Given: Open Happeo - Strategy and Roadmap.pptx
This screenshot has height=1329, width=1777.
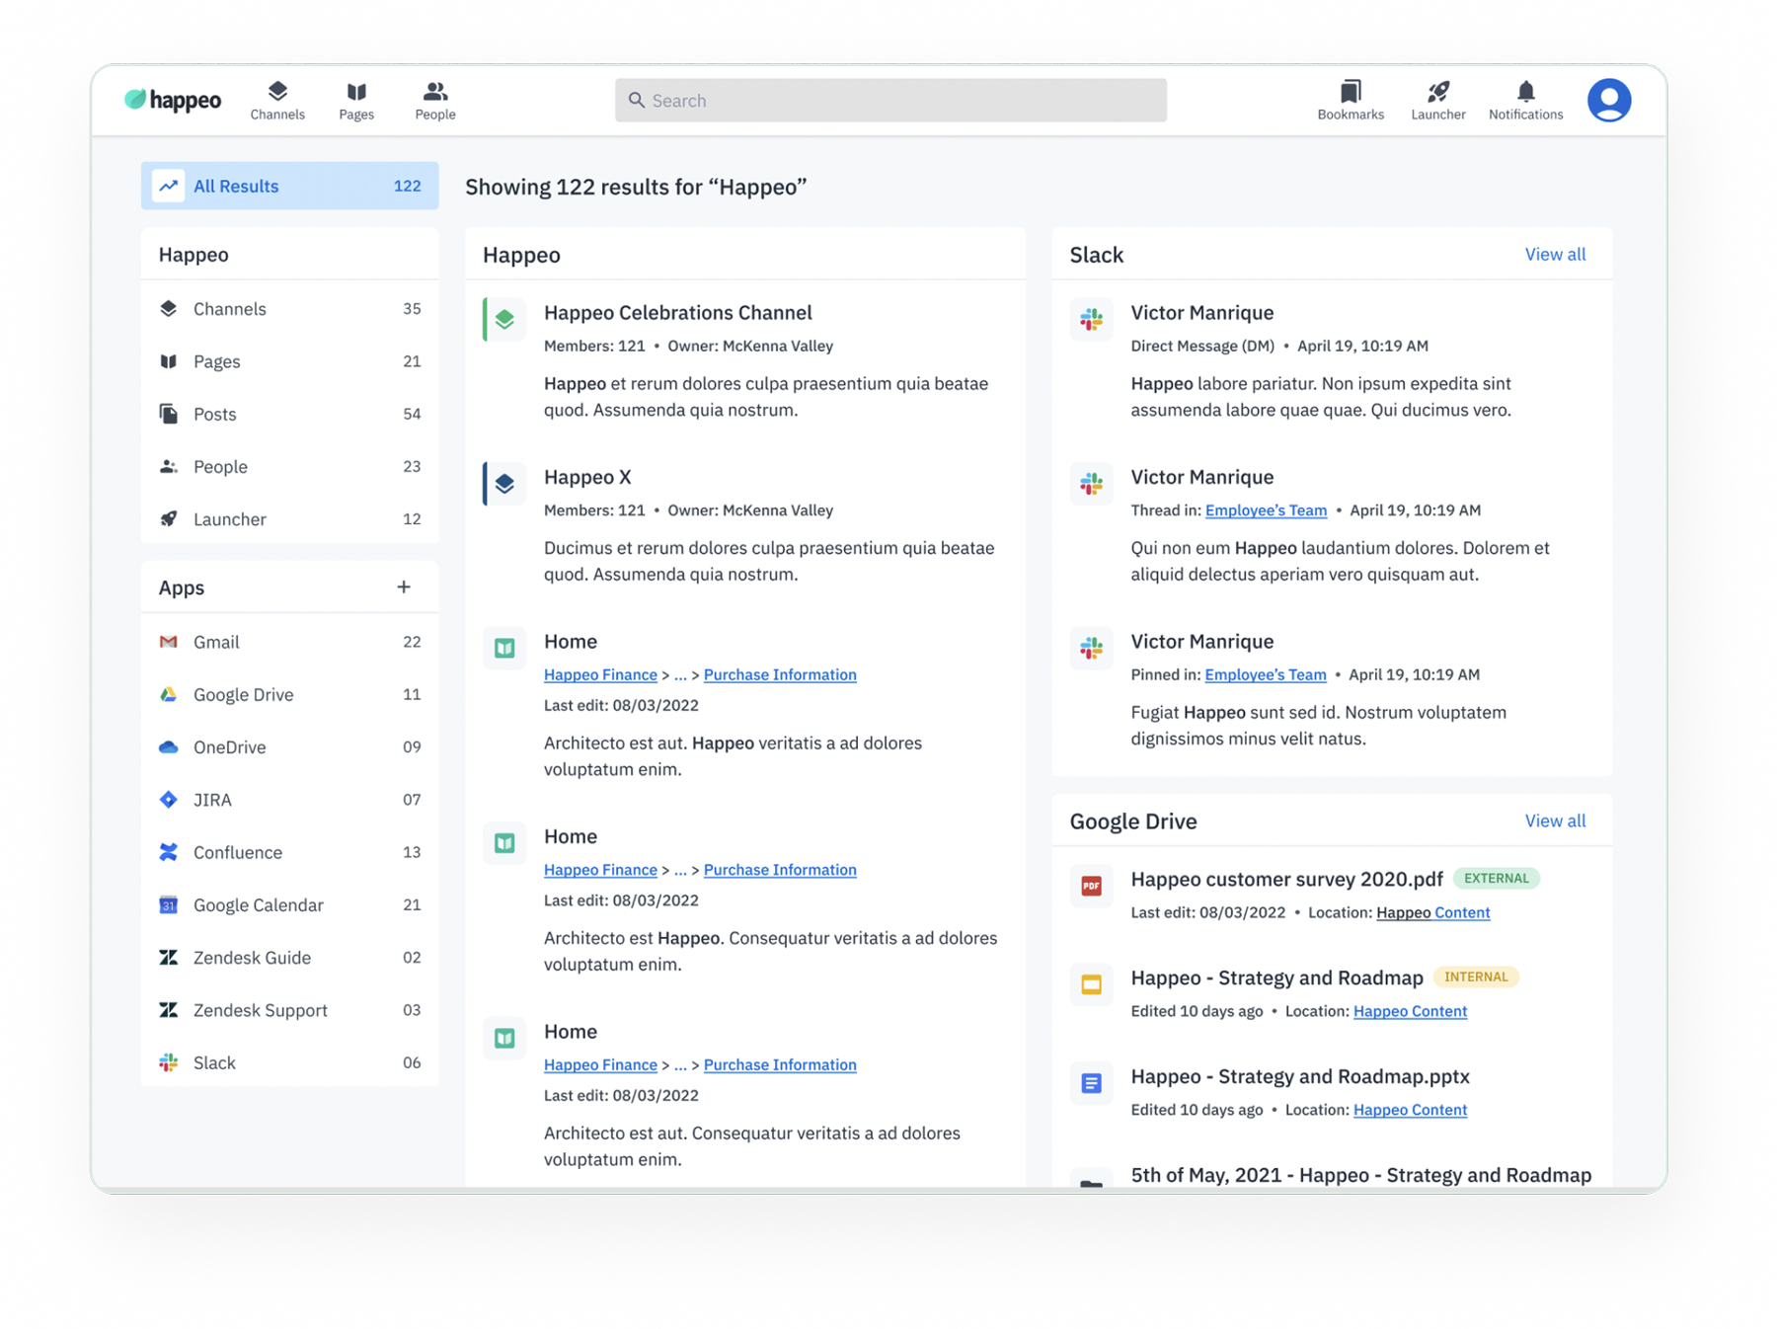Looking at the screenshot, I should tap(1300, 1076).
